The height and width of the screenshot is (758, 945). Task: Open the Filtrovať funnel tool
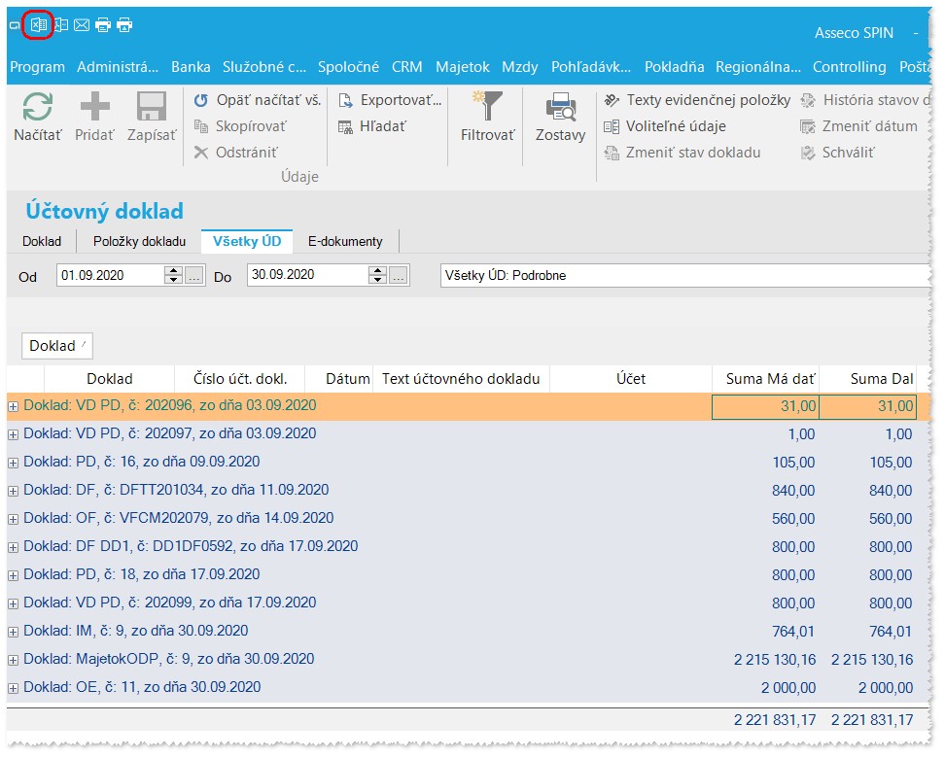[x=487, y=118]
